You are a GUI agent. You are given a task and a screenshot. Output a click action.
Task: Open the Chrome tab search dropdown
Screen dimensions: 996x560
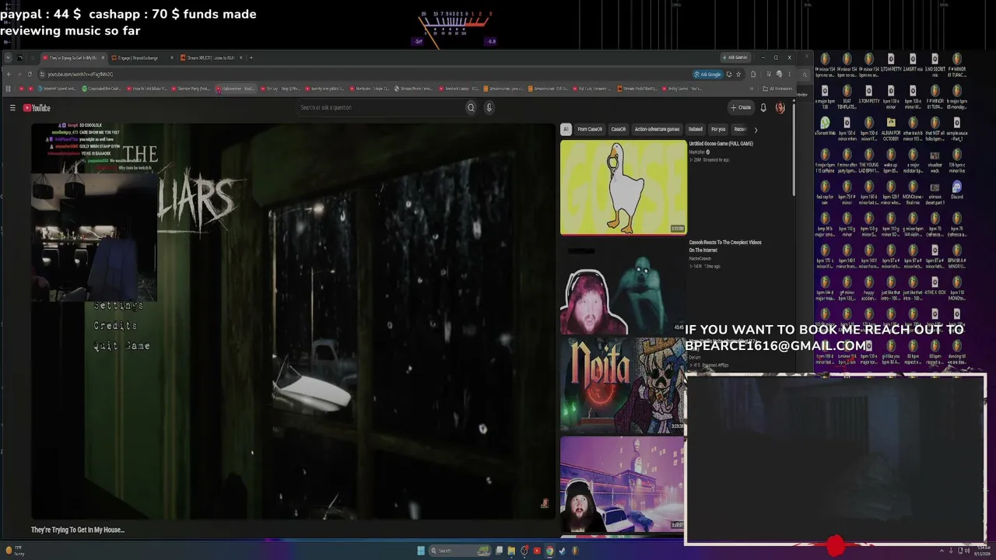(9, 58)
